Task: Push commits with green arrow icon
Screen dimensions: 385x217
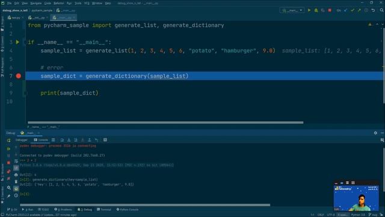Action: [x=359, y=10]
